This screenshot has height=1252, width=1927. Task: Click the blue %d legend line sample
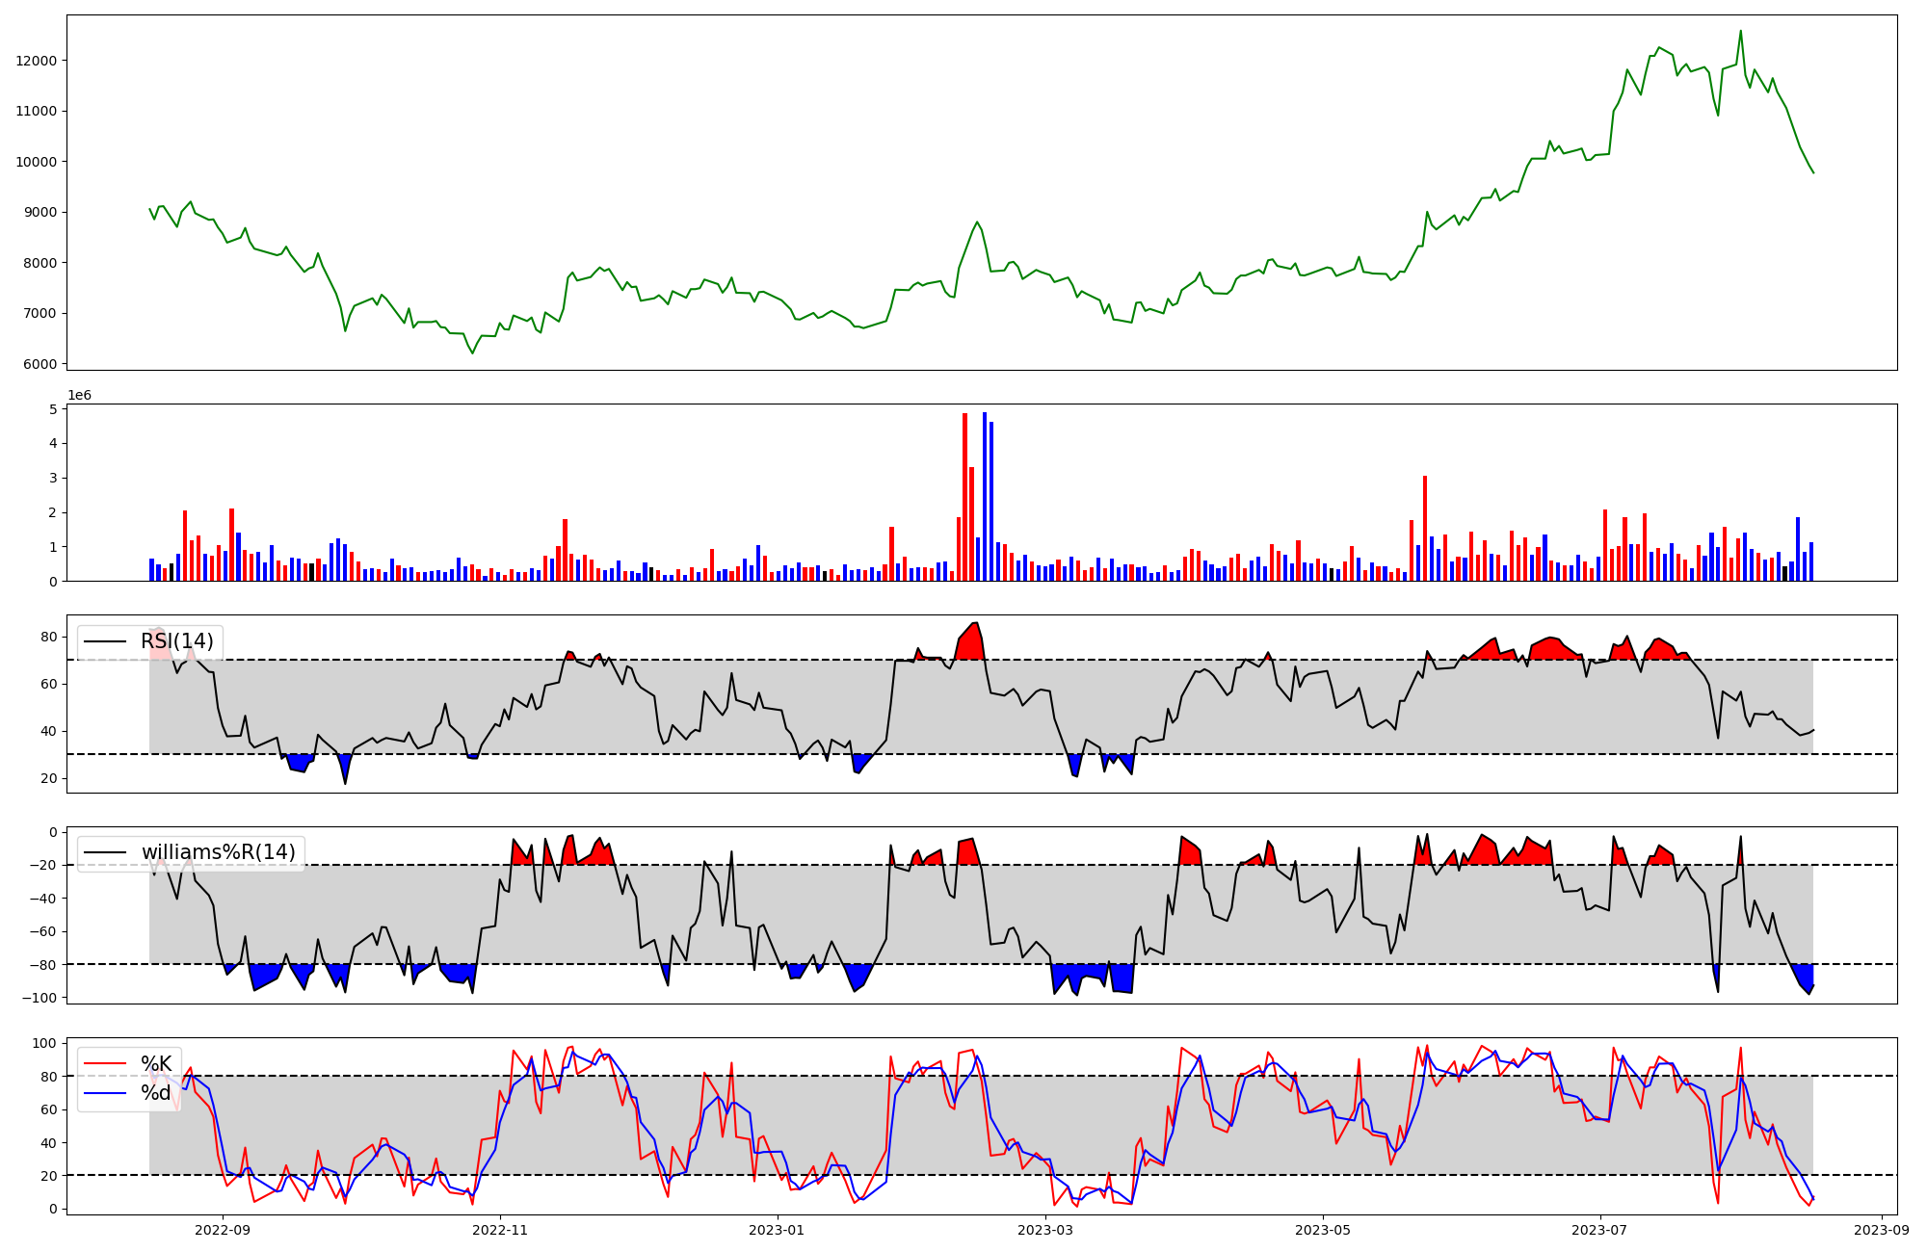106,1093
